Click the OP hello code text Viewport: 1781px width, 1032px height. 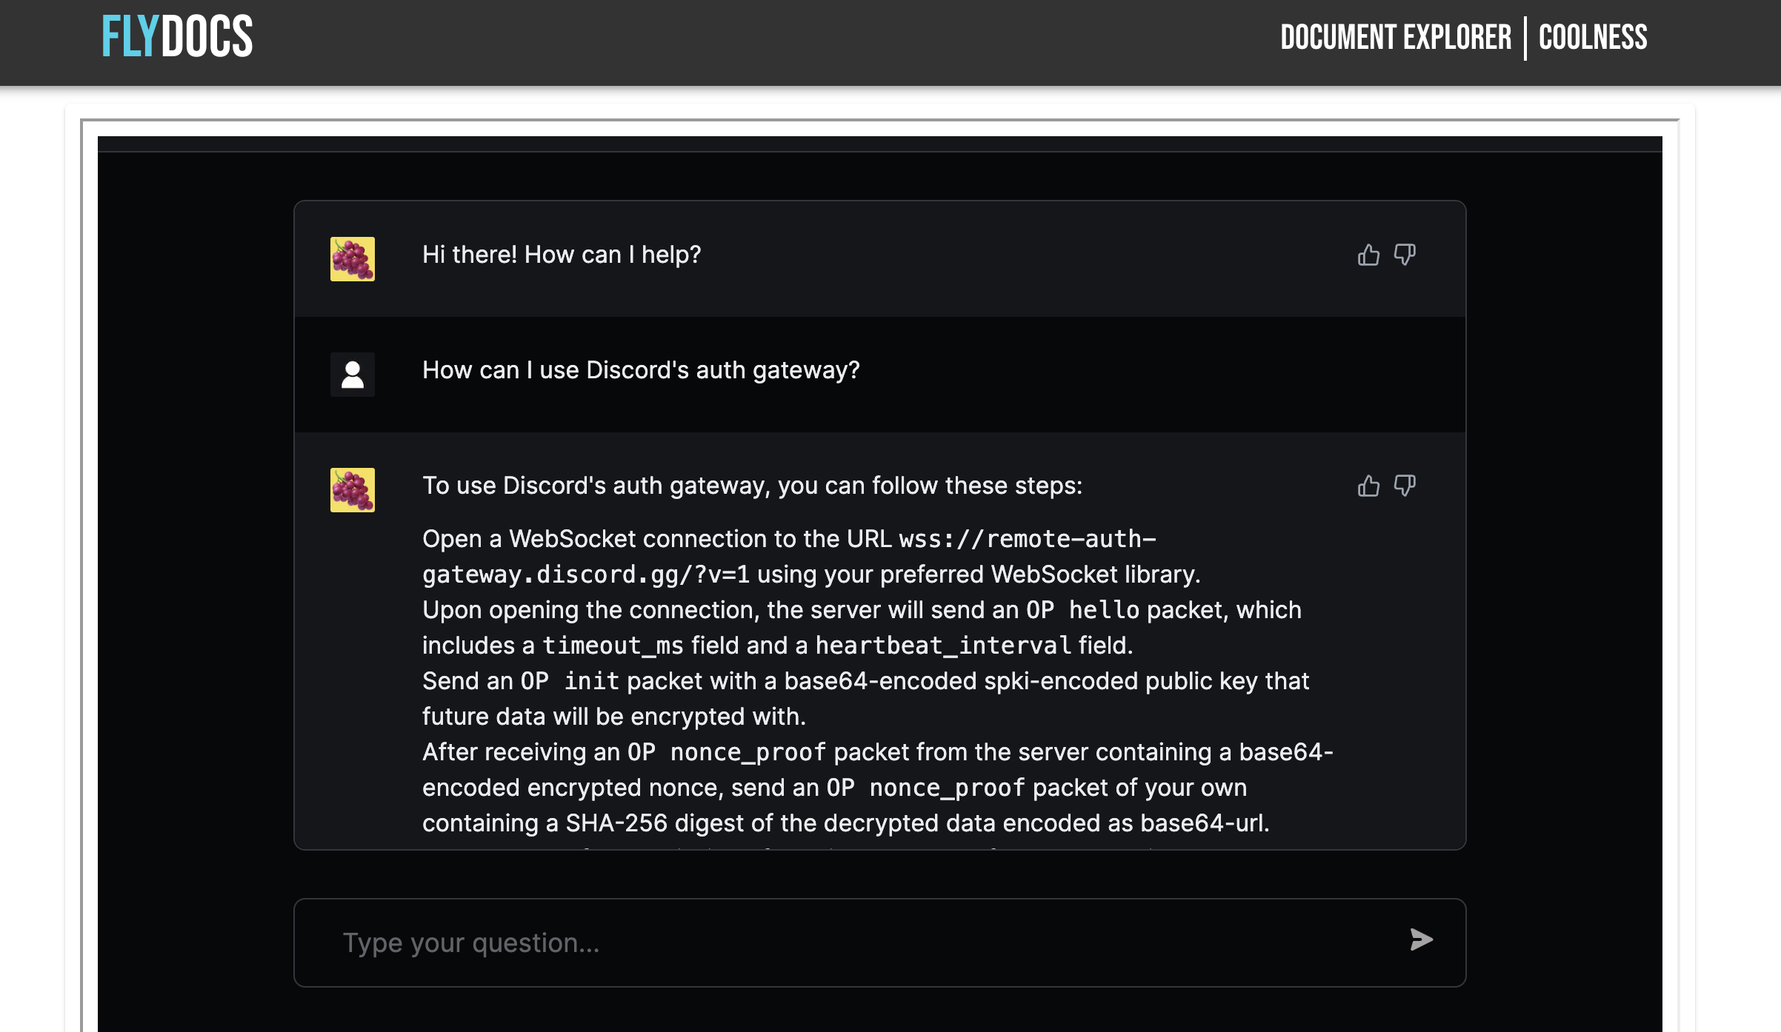coord(1082,610)
